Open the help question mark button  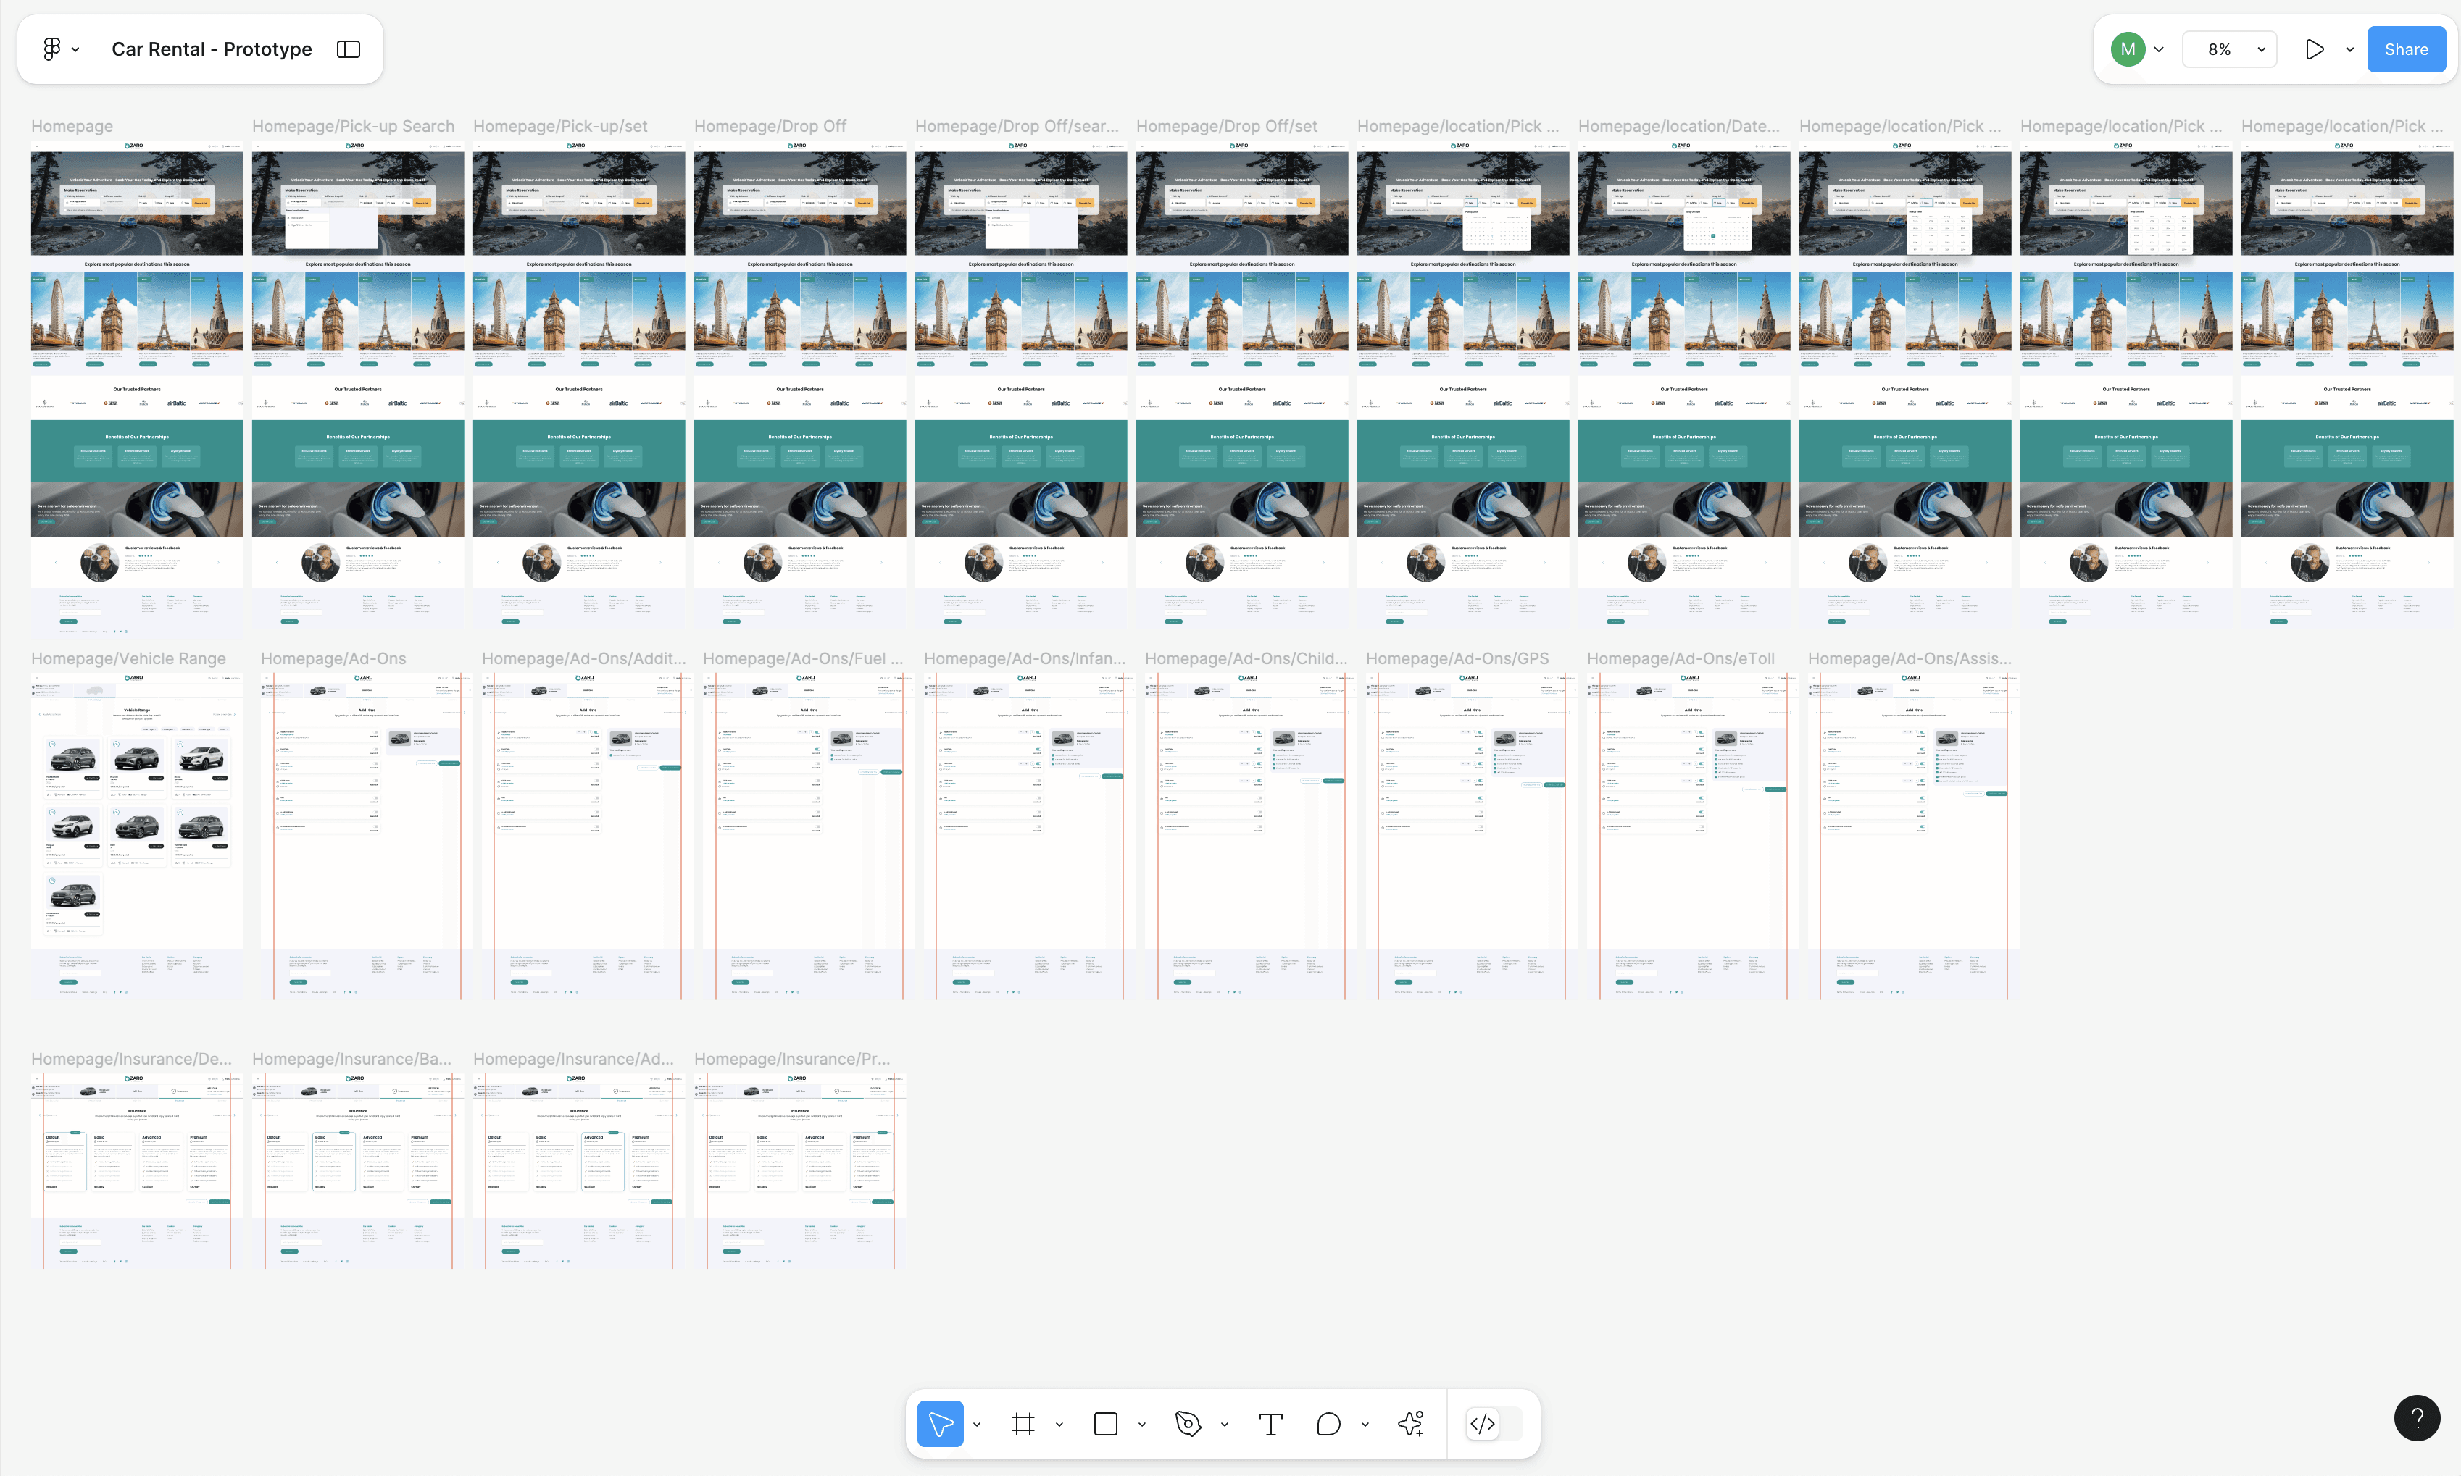[2416, 1417]
